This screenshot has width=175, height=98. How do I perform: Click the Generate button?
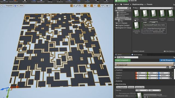pos(131,87)
